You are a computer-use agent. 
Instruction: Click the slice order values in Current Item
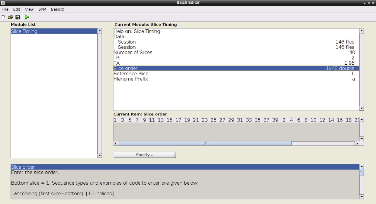tap(236, 120)
